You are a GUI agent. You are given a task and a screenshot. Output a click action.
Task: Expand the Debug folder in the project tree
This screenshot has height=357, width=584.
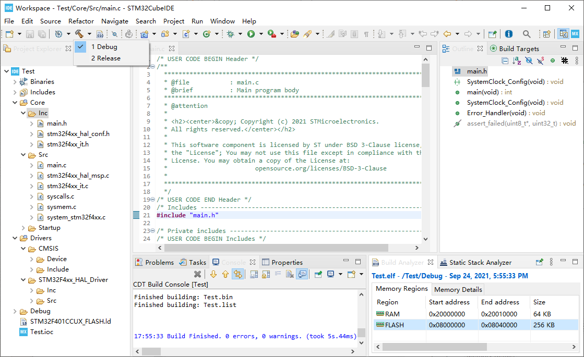15,311
